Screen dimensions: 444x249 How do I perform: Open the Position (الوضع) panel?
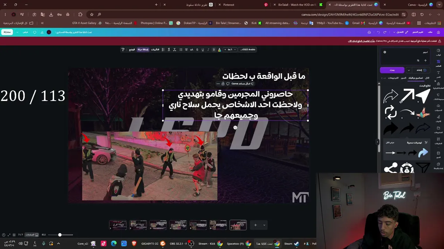tap(132, 49)
